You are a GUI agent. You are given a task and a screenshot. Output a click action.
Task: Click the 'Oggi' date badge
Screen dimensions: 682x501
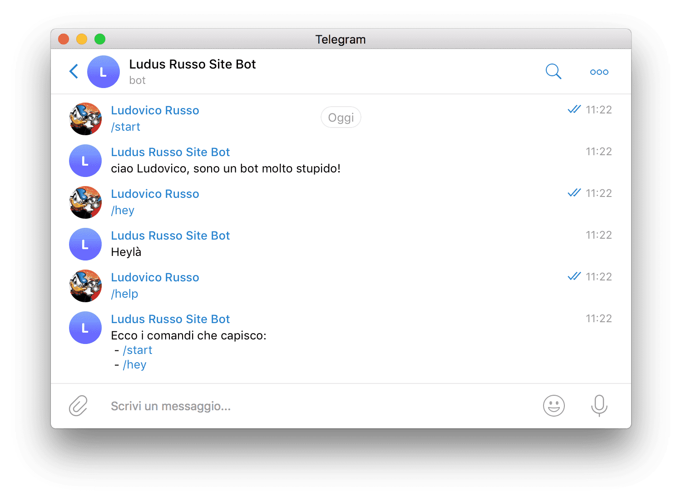(341, 118)
